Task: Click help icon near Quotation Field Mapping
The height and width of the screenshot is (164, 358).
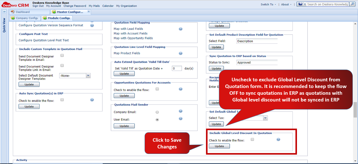Action: (180, 29)
